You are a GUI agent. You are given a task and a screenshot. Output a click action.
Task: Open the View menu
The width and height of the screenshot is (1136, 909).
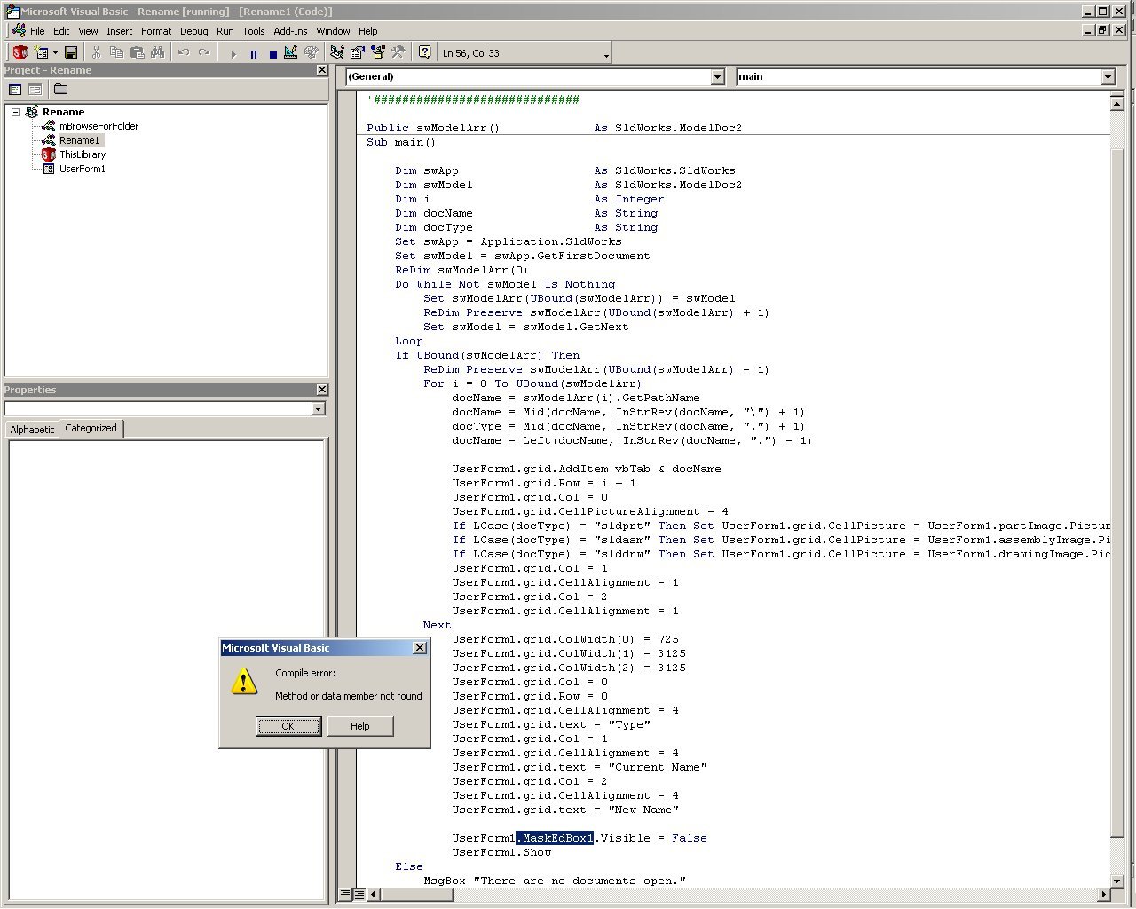point(88,31)
